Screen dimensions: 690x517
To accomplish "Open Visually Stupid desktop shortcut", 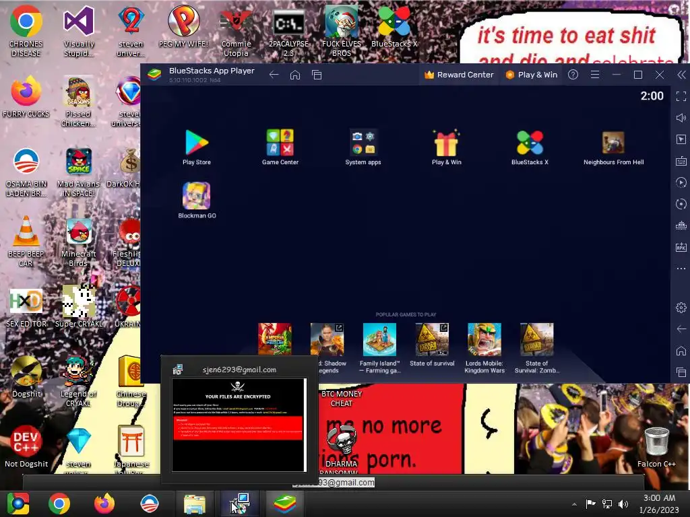I will tap(79, 31).
